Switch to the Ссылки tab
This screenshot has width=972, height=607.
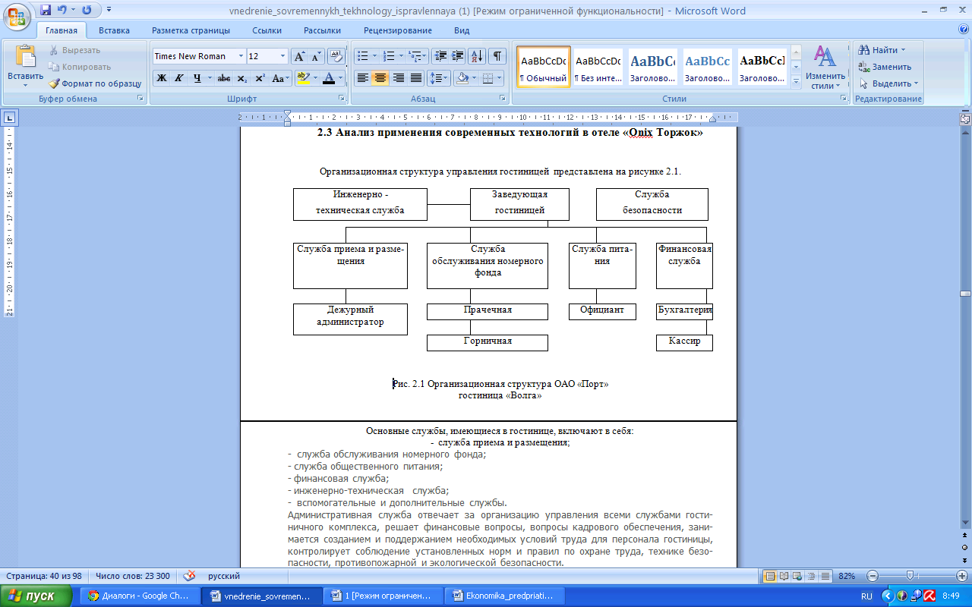tap(268, 30)
